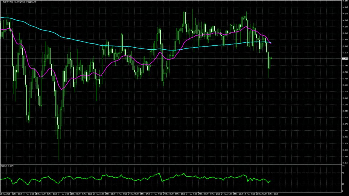Image resolution: width=349 pixels, height=196 pixels.
Task: Click price scale value 87.965
Action: [x=345, y=33]
